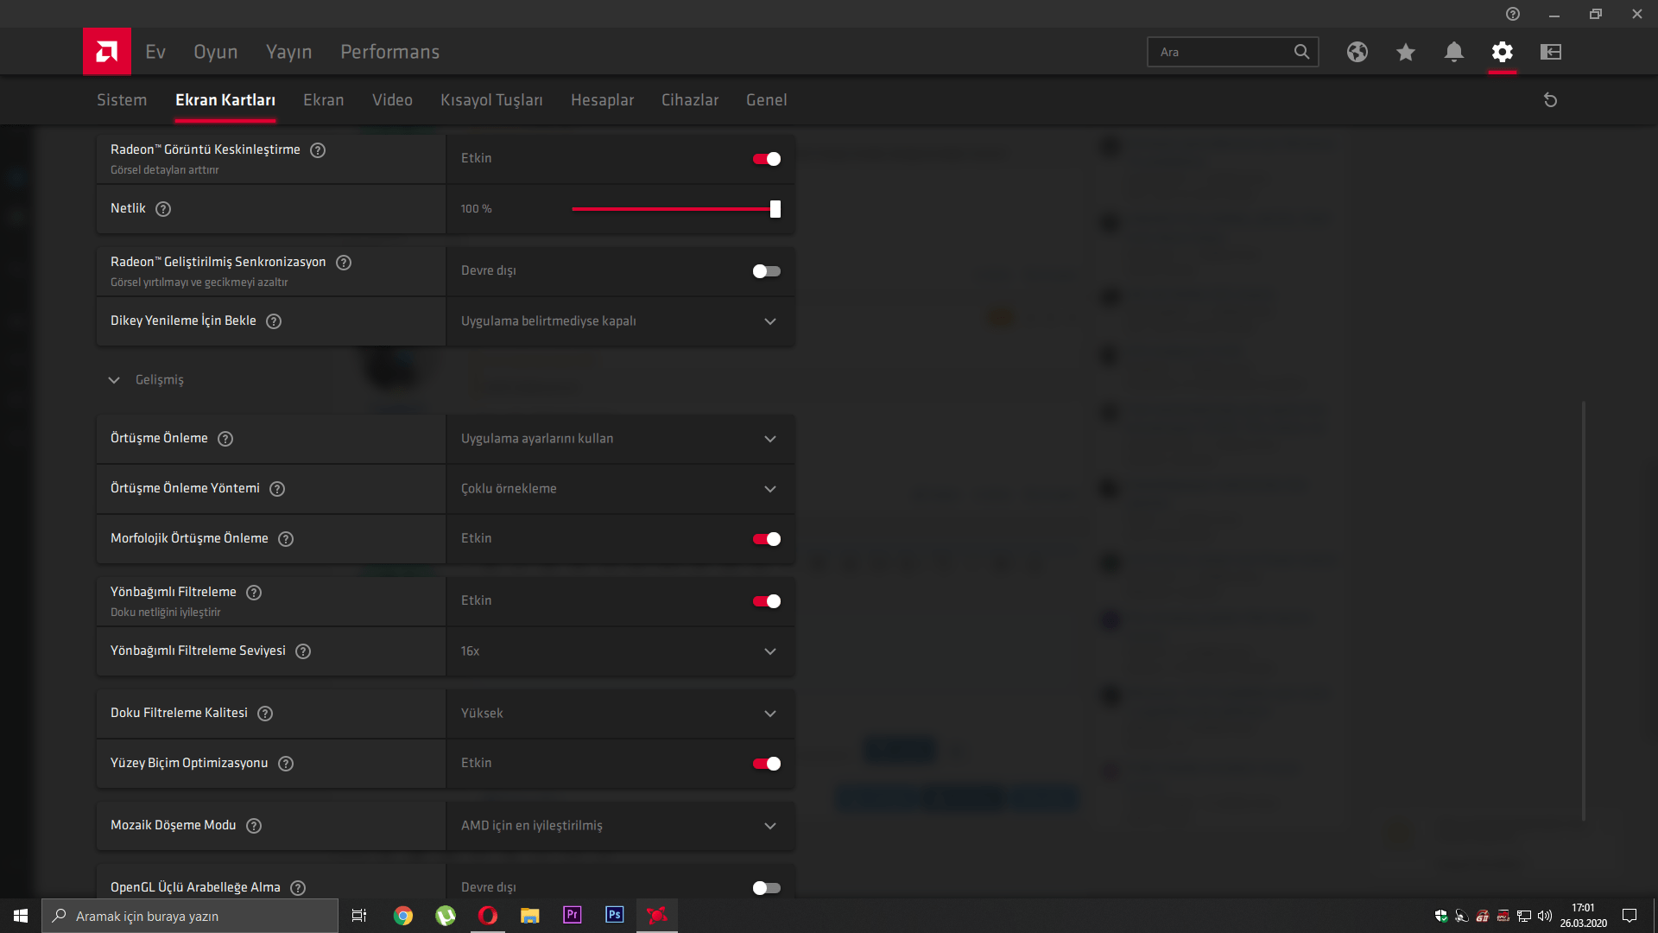Open favorites star icon

click(1405, 52)
